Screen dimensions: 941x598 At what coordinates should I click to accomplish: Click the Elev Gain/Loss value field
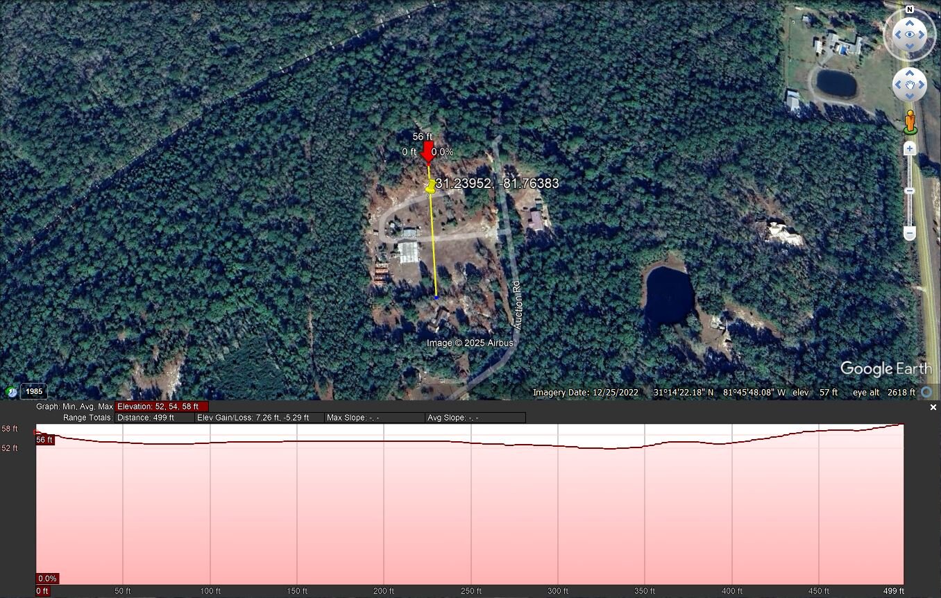coord(260,418)
